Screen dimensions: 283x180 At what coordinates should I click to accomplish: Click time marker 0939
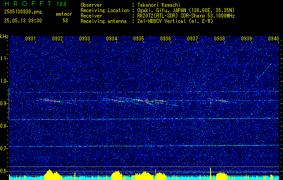point(247,38)
